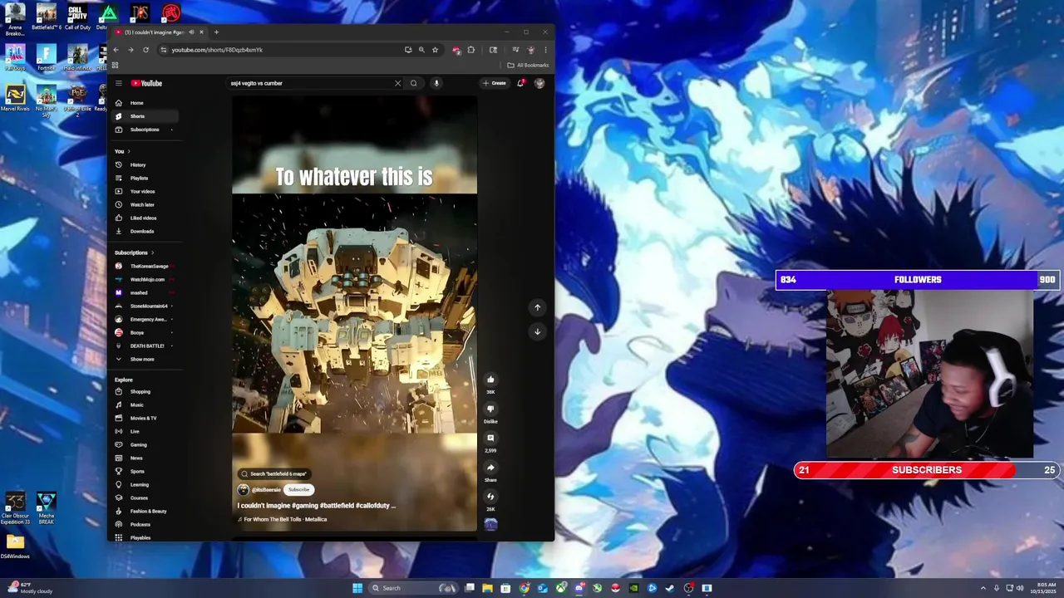
Task: Open the Fortnite desktop shortcut
Action: click(x=47, y=57)
